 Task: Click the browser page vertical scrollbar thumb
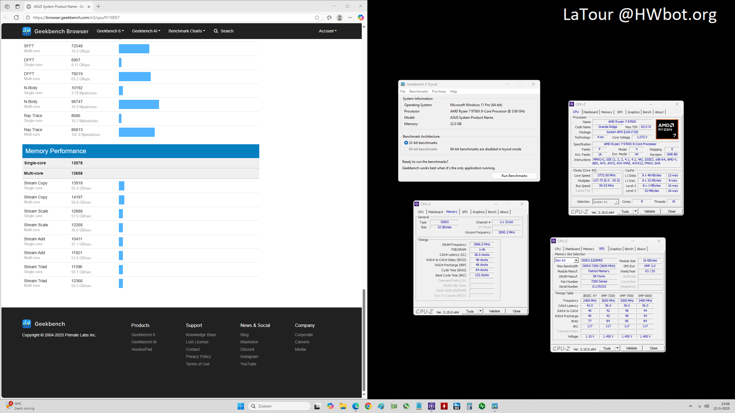coord(364,340)
